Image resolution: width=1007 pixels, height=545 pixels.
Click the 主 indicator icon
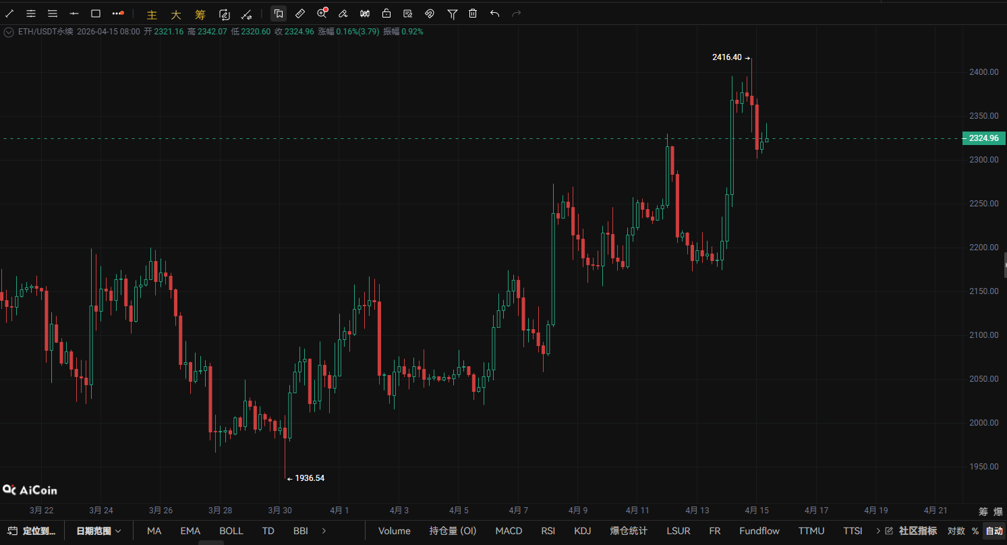pyautogui.click(x=152, y=14)
